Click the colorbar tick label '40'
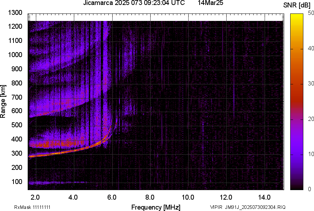The image size is (314, 211). click(311, 48)
